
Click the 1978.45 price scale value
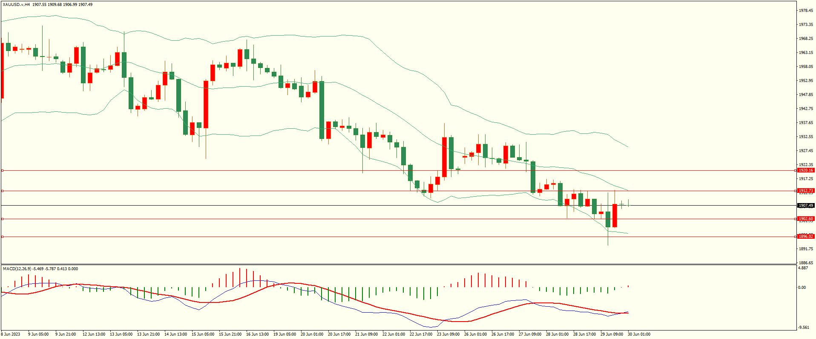805,11
